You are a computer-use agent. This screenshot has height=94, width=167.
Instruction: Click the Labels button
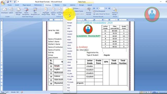pos(11,11)
